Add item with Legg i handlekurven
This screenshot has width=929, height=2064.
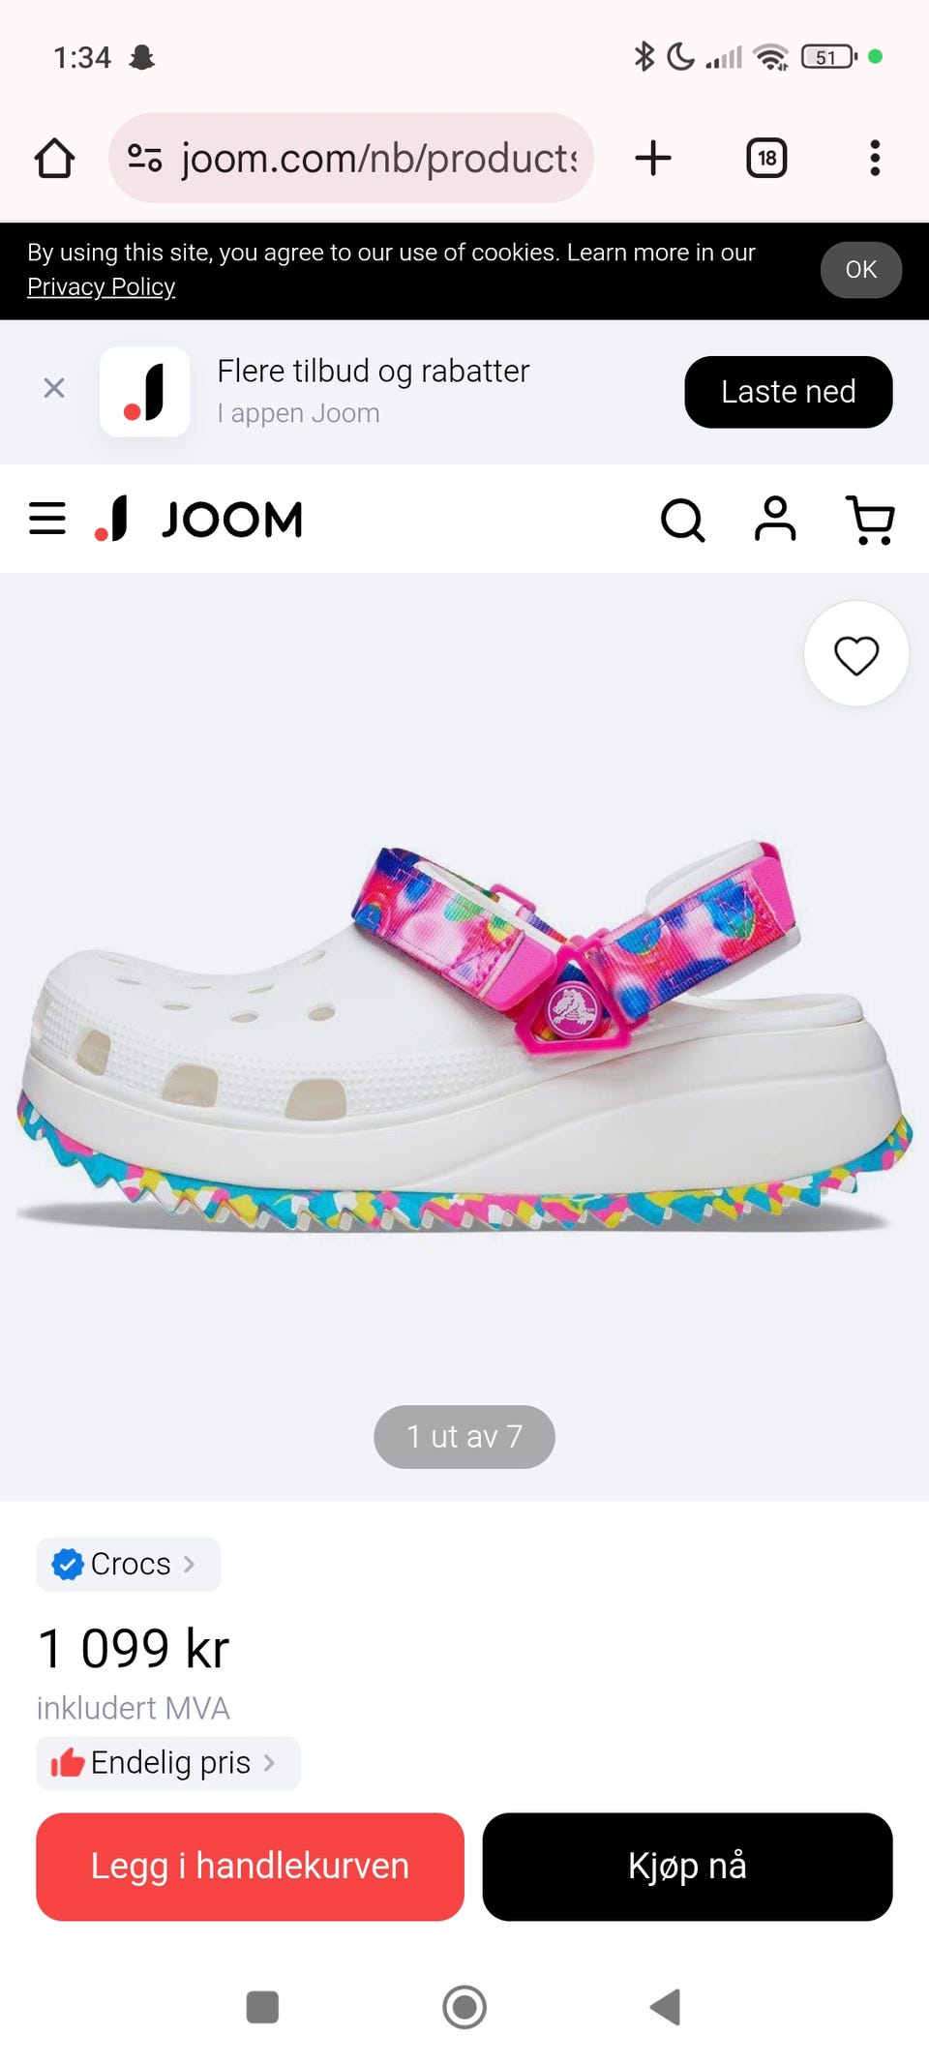(x=250, y=1867)
